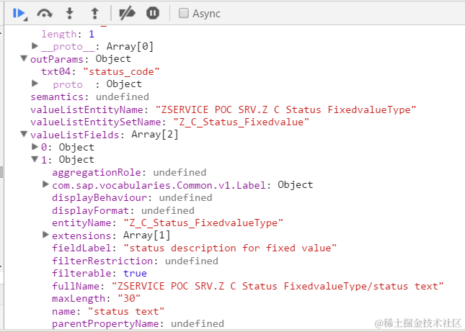
Task: Expand com.sap.vocabularies.Common.v1.Label object
Action: coord(45,184)
